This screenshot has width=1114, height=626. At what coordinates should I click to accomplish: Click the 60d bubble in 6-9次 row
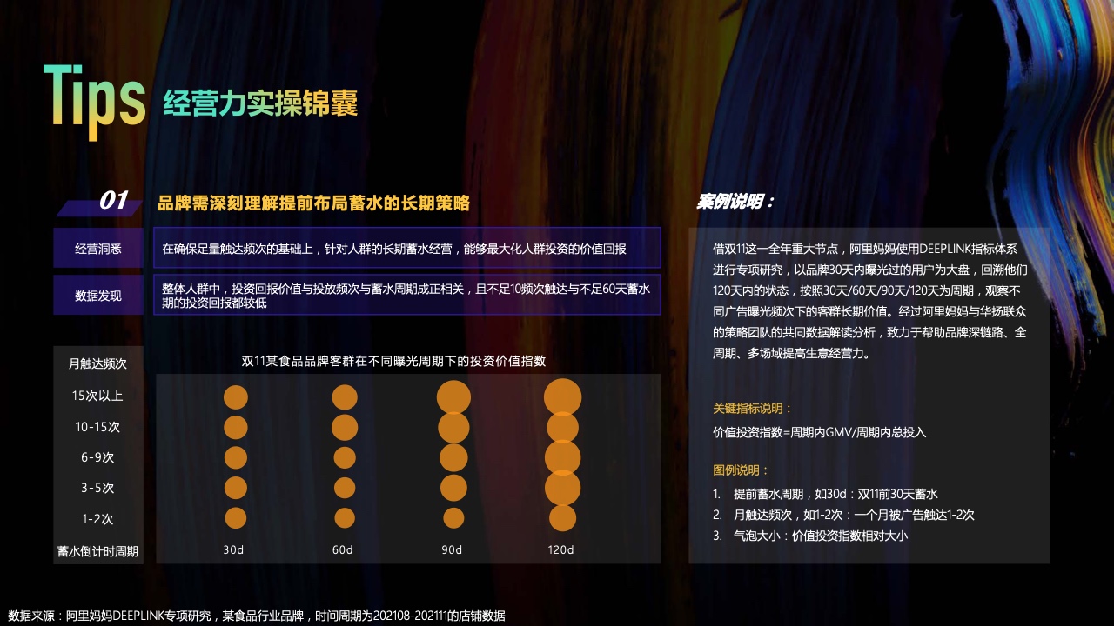click(345, 457)
